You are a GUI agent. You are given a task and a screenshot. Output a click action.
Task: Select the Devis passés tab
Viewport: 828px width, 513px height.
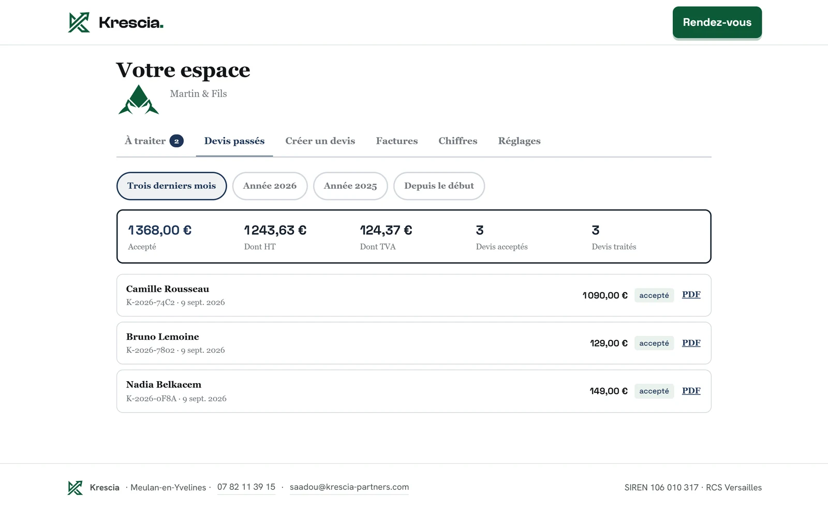pyautogui.click(x=234, y=141)
